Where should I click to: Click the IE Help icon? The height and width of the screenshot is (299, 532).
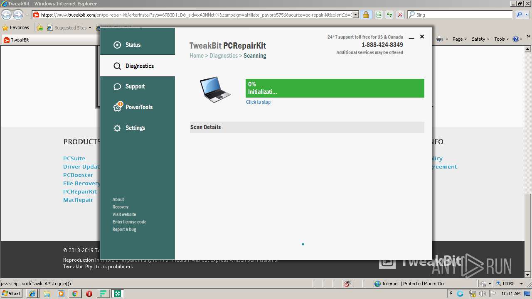click(x=516, y=39)
